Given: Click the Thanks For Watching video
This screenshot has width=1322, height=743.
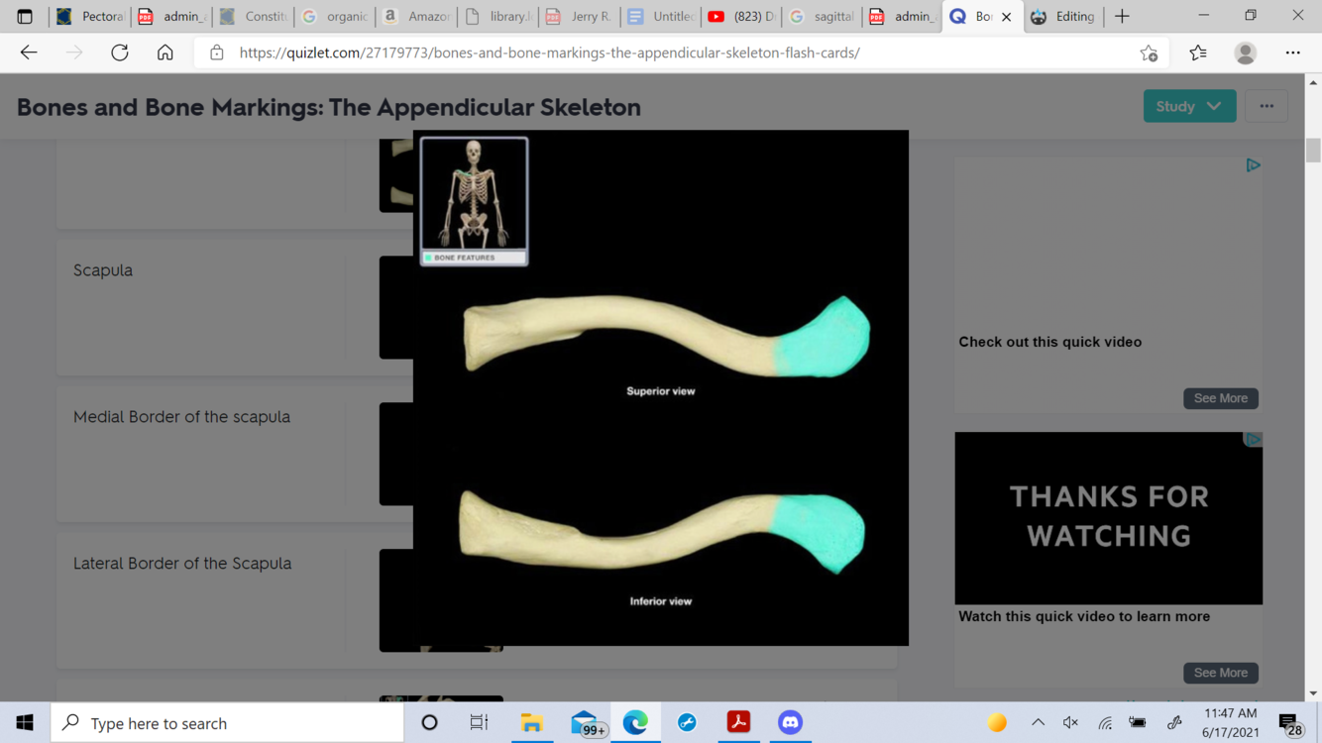Looking at the screenshot, I should (1109, 518).
